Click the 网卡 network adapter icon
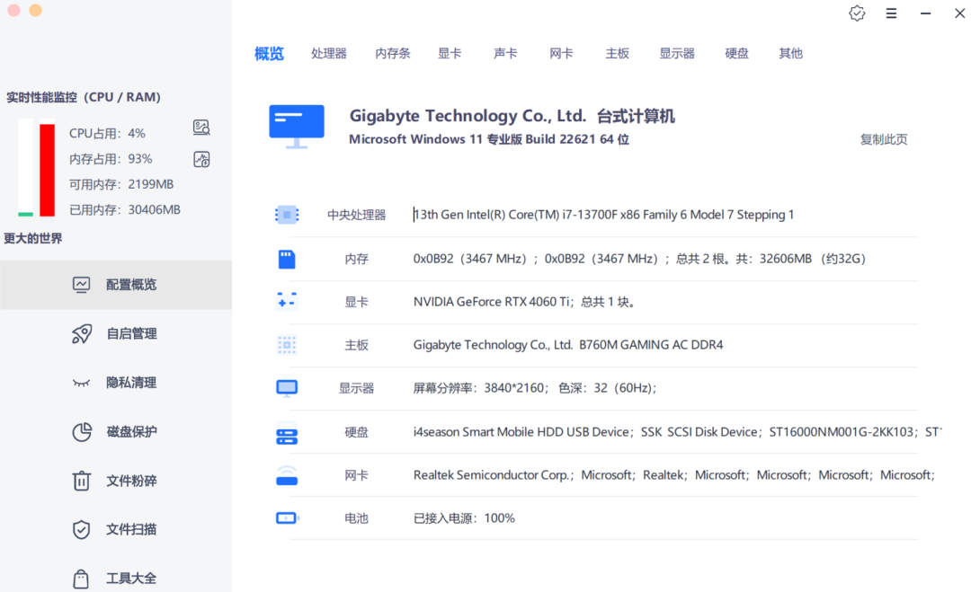Image resolution: width=971 pixels, height=592 pixels. click(287, 475)
